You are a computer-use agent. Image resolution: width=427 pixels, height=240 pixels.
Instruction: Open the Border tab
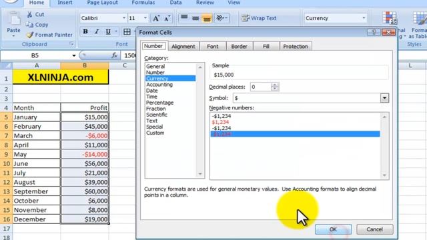239,46
